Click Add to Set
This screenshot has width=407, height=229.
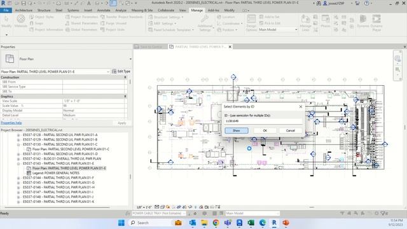coord(269,17)
